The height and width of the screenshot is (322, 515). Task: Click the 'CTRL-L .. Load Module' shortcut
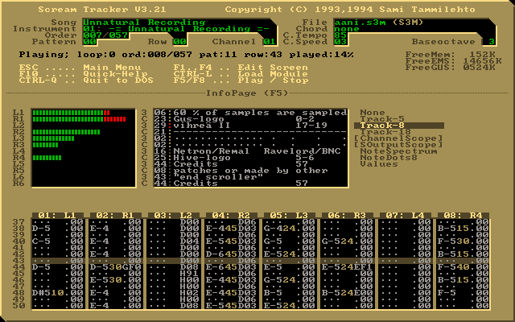click(x=241, y=74)
